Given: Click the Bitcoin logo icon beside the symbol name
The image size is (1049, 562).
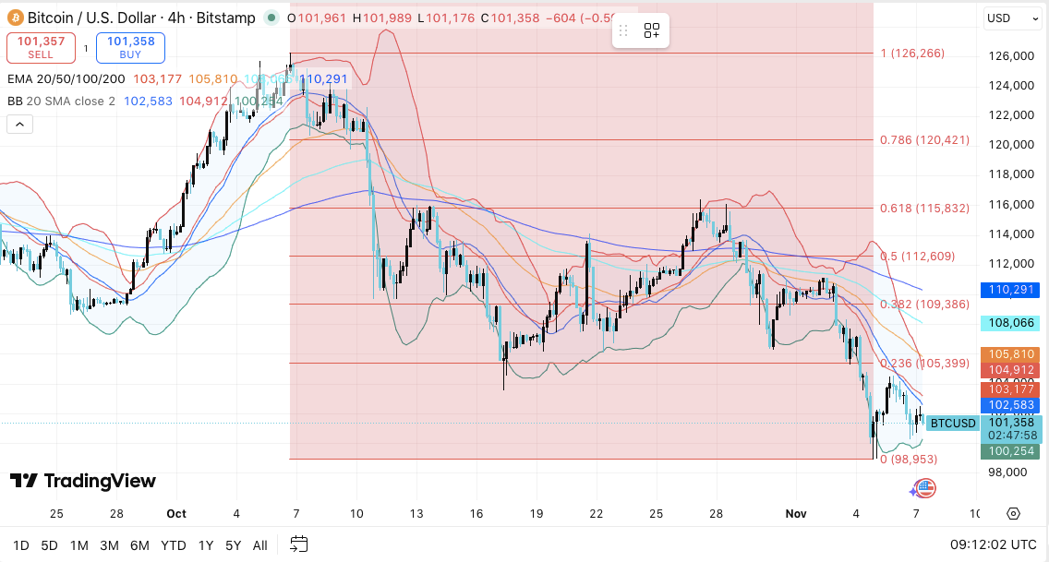Looking at the screenshot, I should [15, 17].
